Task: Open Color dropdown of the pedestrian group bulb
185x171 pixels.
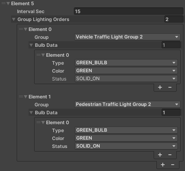Action: pyautogui.click(x=126, y=138)
